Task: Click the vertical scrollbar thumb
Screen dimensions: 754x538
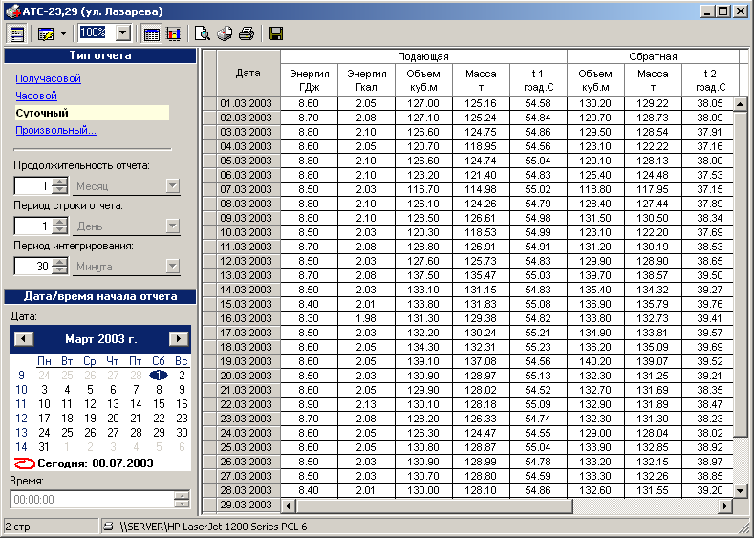Action: point(741,274)
